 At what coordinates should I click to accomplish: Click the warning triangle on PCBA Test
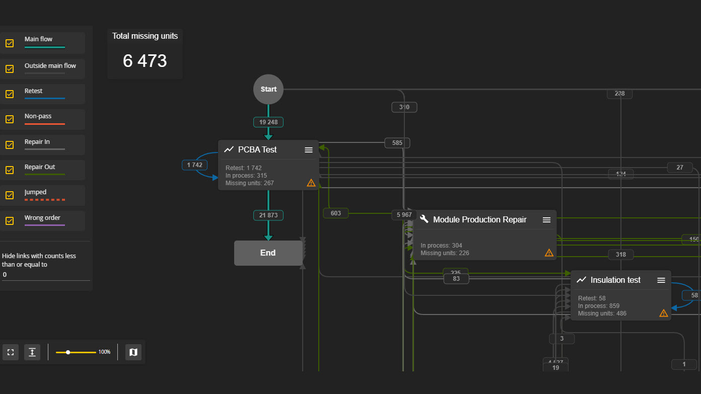(311, 183)
